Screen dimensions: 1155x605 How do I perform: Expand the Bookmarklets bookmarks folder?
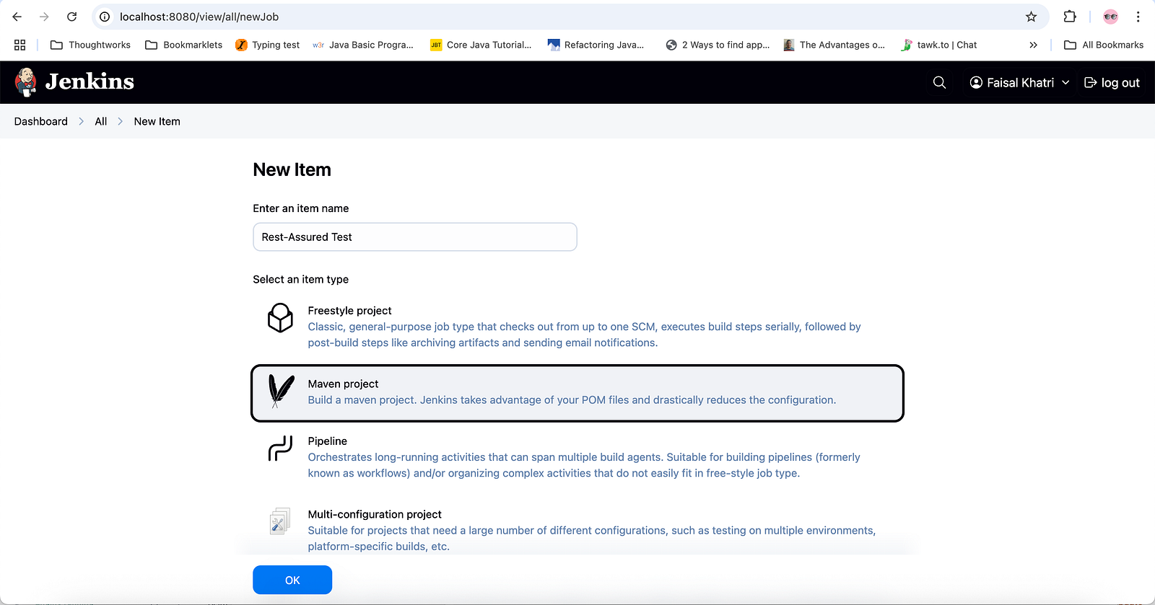click(x=183, y=45)
